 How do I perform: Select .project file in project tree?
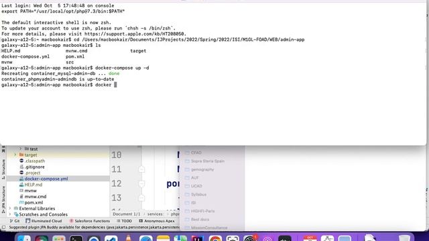point(33,173)
